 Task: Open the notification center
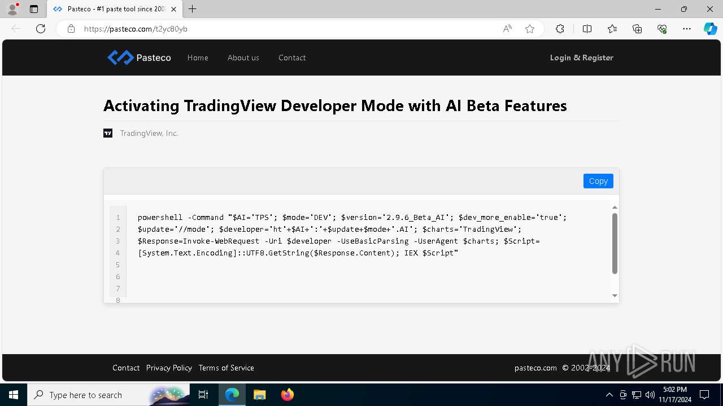(x=704, y=395)
